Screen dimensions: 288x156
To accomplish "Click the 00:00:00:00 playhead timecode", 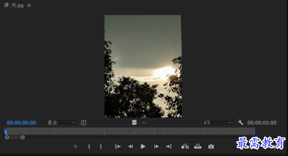I will pos(21,123).
